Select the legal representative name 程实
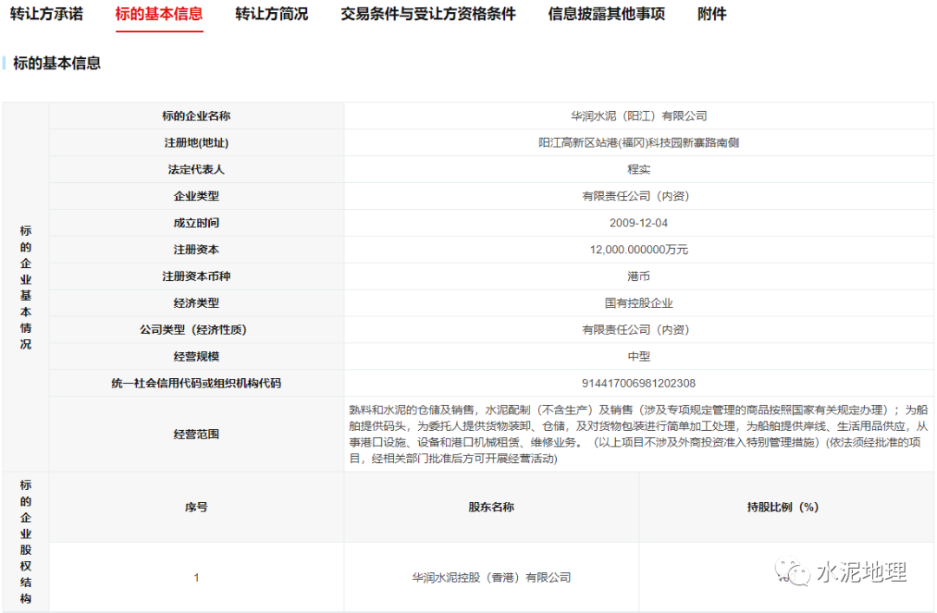937x613 pixels. pyautogui.click(x=639, y=170)
